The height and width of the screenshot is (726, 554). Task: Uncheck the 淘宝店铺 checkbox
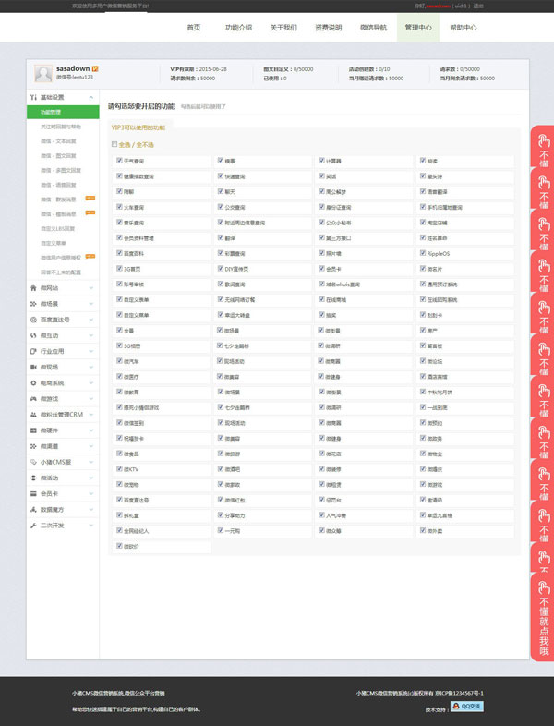(423, 223)
